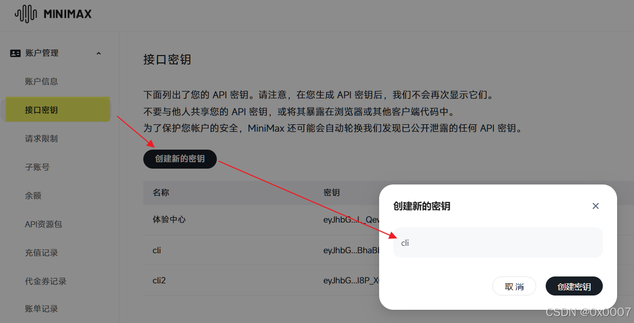Open 余额 in the sidebar
634x323 pixels.
[x=33, y=196]
